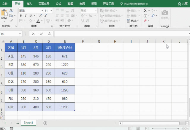
Task: Select the 1季度合计 header cell
Action: [65, 48]
